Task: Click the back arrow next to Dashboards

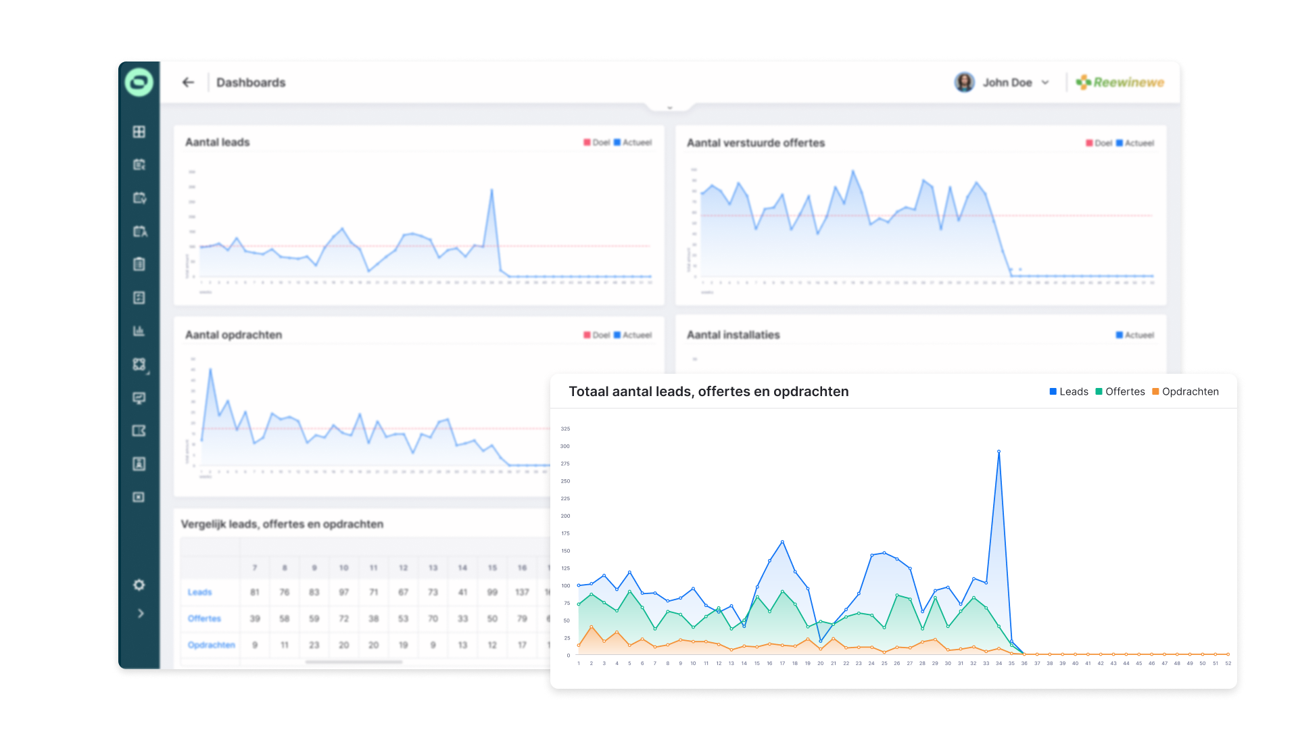Action: pyautogui.click(x=188, y=82)
